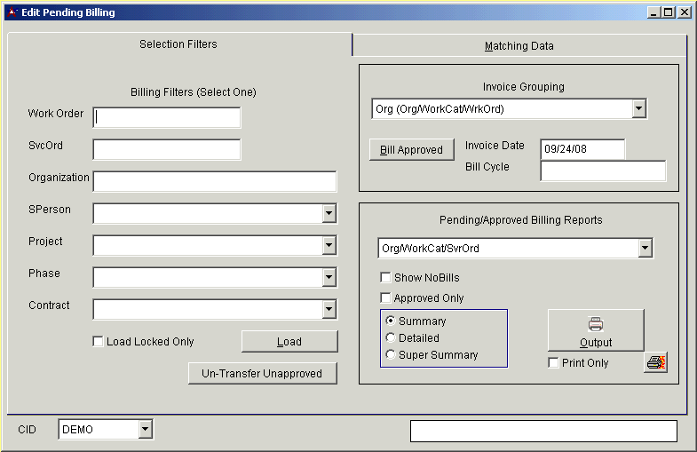This screenshot has width=697, height=452.
Task: Click the application icon in title bar
Action: [12, 12]
